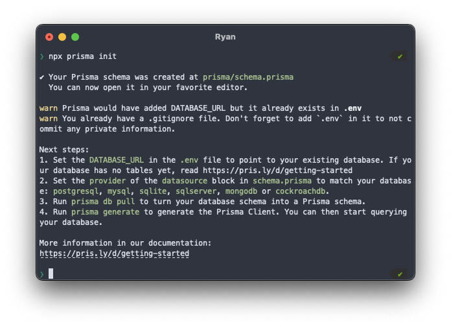The width and height of the screenshot is (451, 328).
Task: Click the bottom success checkmark status badge
Action: tap(399, 274)
